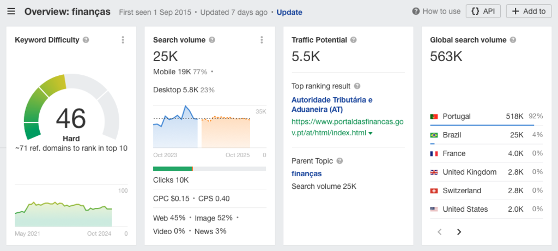Image resolution: width=558 pixels, height=251 pixels.
Task: Open the hamburger menu icon
Action: pyautogui.click(x=11, y=11)
